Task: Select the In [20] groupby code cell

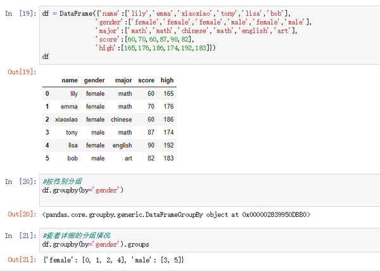Action: coord(210,190)
